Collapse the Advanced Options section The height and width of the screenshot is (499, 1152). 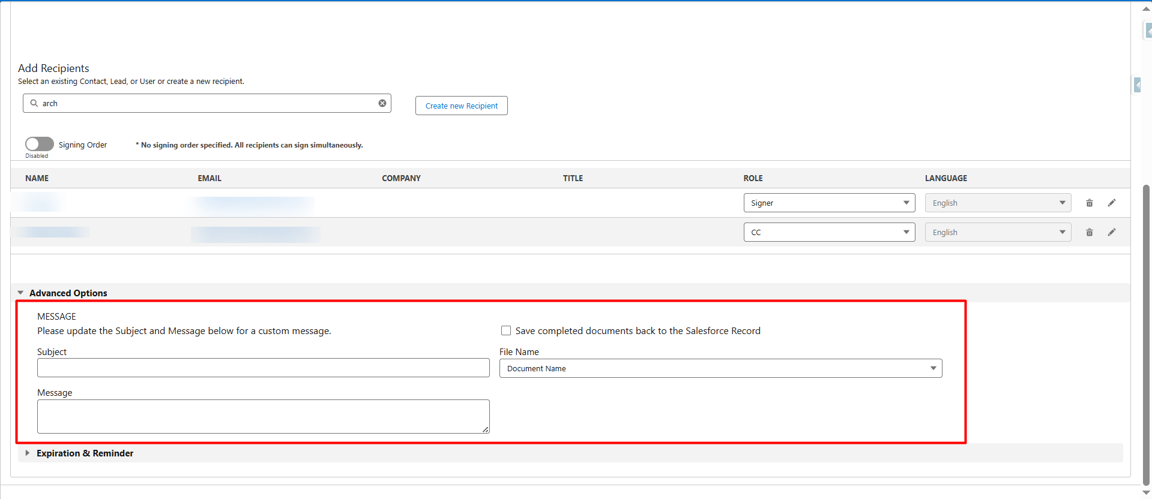click(x=21, y=293)
